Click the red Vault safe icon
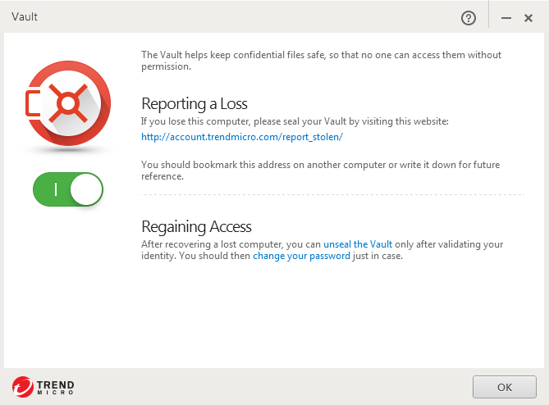Screen dimensions: 549x405 tap(68, 103)
